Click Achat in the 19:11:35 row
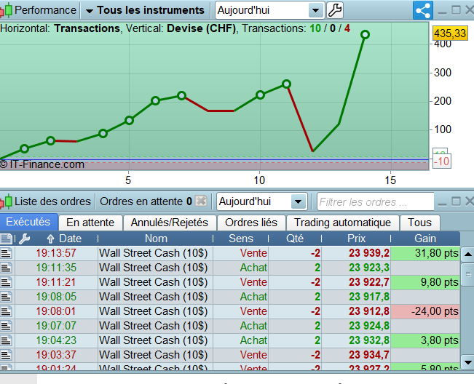 pyautogui.click(x=253, y=268)
